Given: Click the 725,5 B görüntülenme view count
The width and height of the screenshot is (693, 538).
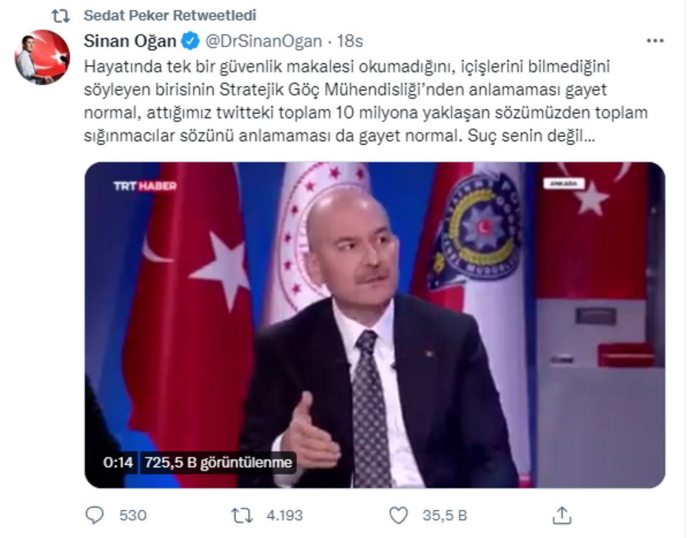Looking at the screenshot, I should click(218, 462).
